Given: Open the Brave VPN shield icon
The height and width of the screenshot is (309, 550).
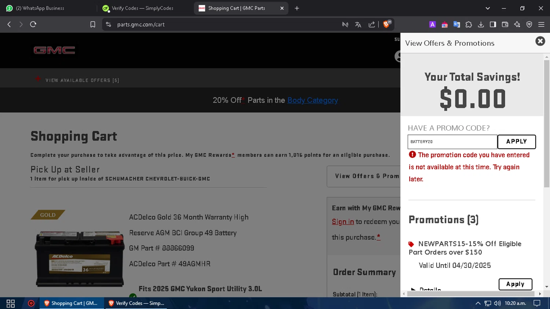Looking at the screenshot, I should point(529,25).
